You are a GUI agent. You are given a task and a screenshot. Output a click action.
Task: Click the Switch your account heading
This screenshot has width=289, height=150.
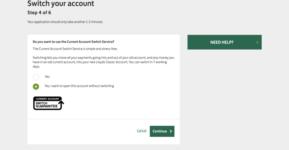pos(61,3)
